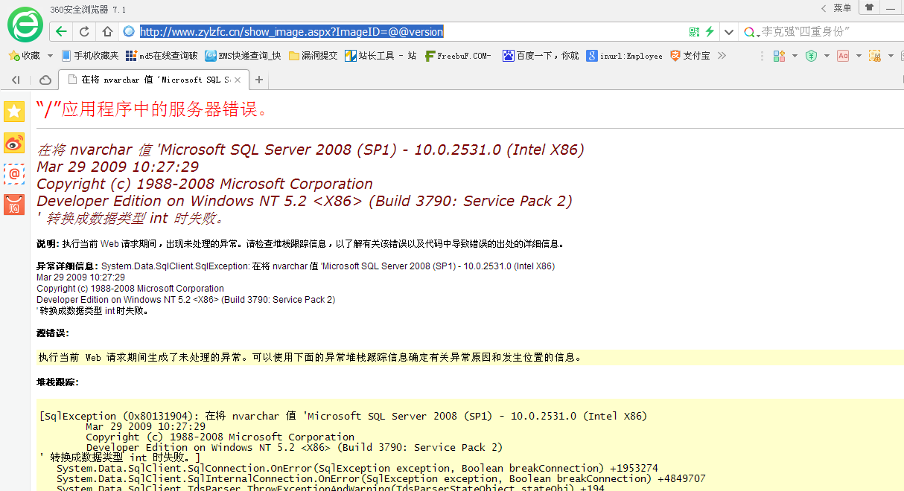The width and height of the screenshot is (904, 491).
Task: Open the skin (shirt) icon
Action: pos(869,7)
